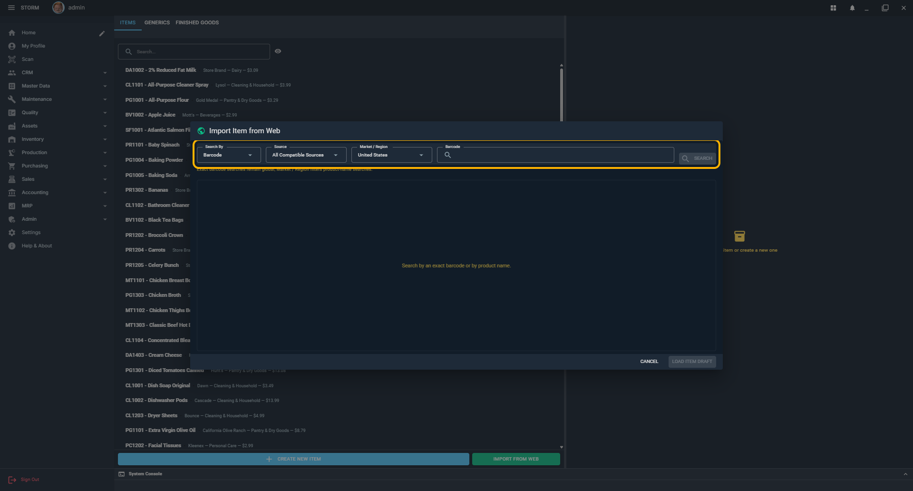Open the notifications bell
This screenshot has height=491, width=913.
(x=852, y=8)
